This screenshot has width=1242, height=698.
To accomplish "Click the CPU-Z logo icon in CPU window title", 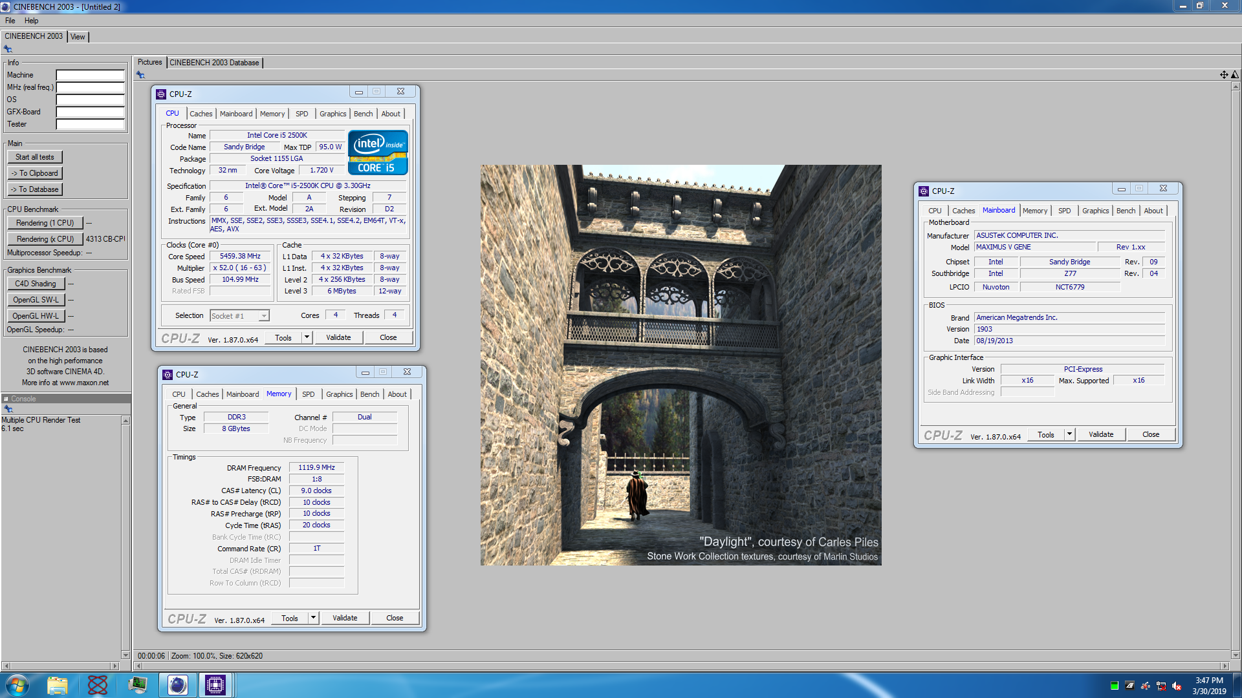I will (x=161, y=94).
